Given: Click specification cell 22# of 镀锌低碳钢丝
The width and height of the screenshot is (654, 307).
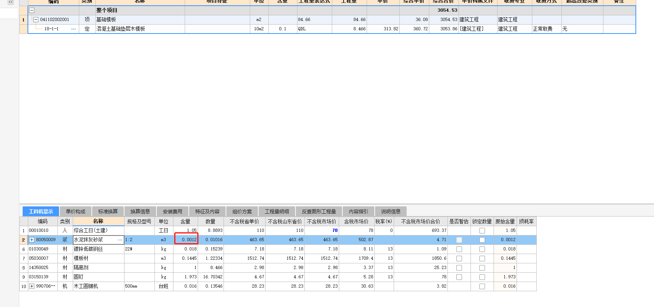Looking at the screenshot, I should click(x=139, y=249).
